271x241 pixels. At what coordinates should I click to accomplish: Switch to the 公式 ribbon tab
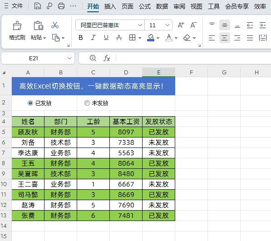coord(145,6)
